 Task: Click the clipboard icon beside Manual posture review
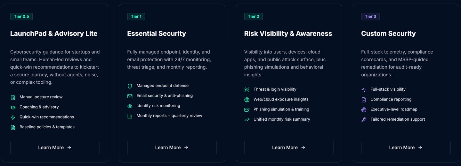13,97
